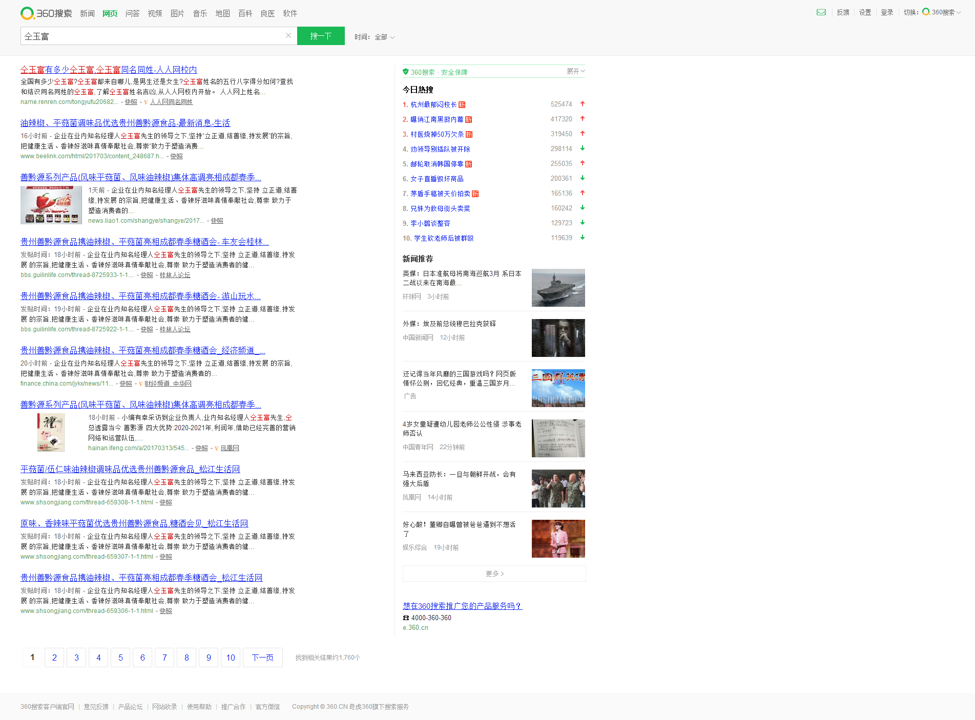Open the chili sauce product thumbnail
Screen dimensions: 975x720
pos(51,205)
